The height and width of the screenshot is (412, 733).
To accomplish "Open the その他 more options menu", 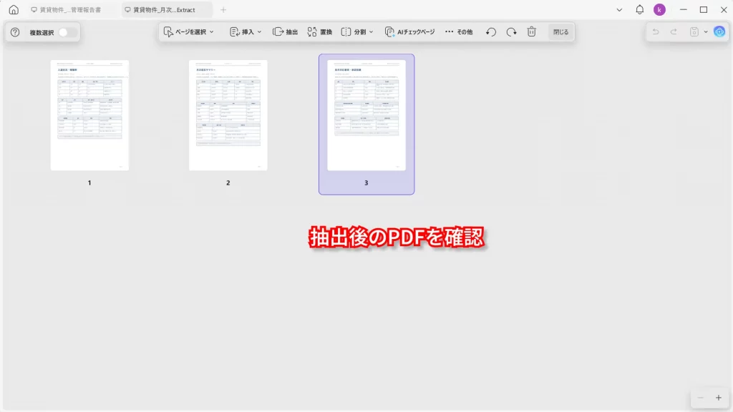I will click(459, 31).
